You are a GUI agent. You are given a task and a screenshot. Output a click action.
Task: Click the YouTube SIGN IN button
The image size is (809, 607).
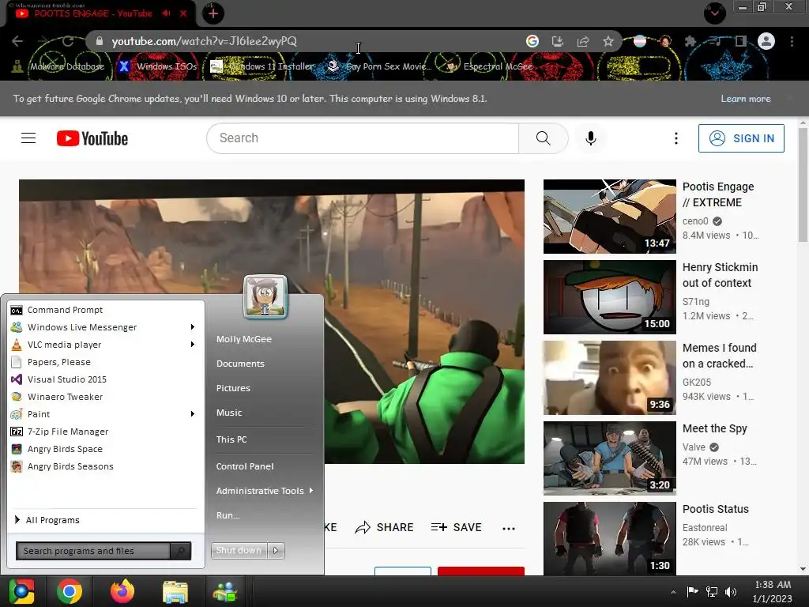tap(741, 138)
